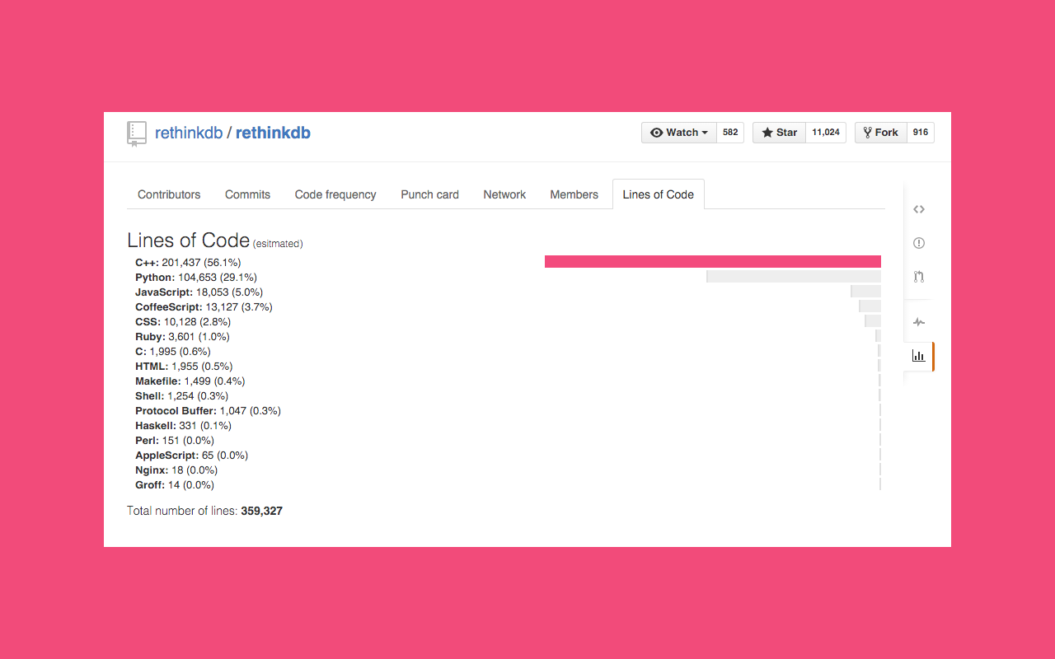Viewport: 1055px width, 659px height.
Task: Switch to the Punch card tab
Action: pyautogui.click(x=429, y=194)
